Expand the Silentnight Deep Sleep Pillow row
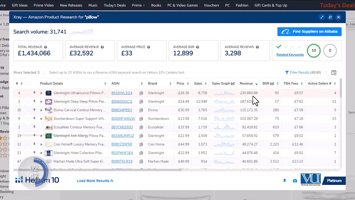This screenshot has height=200, width=355. (x=41, y=102)
